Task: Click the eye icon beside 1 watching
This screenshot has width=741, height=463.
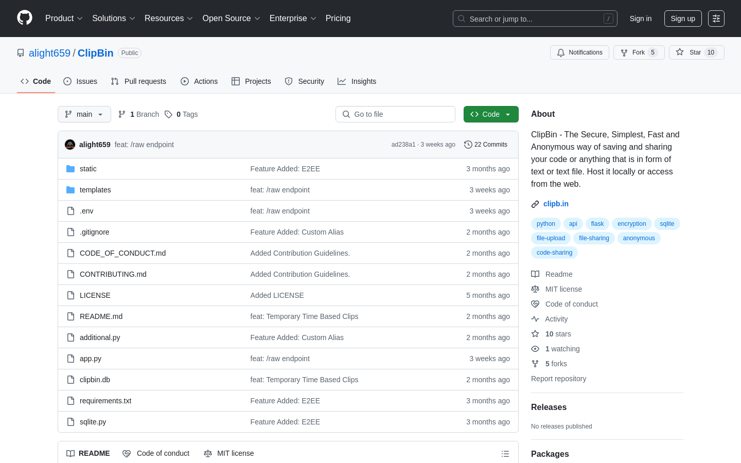Action: 535,349
